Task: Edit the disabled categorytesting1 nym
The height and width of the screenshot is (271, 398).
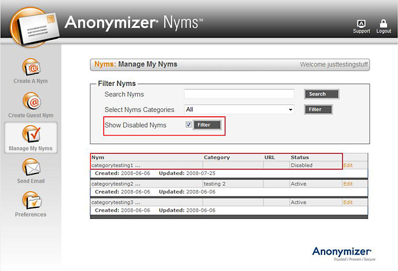Action: [x=348, y=165]
